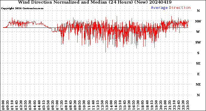Click the 19:15 time label
The height and width of the screenshot is (111, 206).
152,105
